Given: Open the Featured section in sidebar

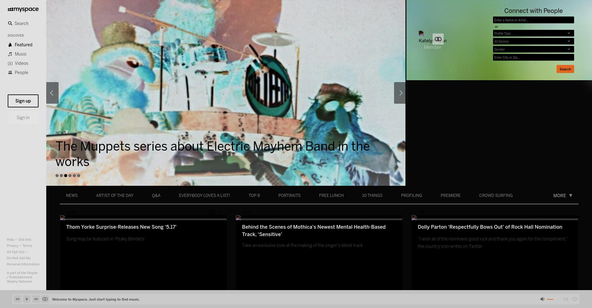Looking at the screenshot, I should [20, 45].
